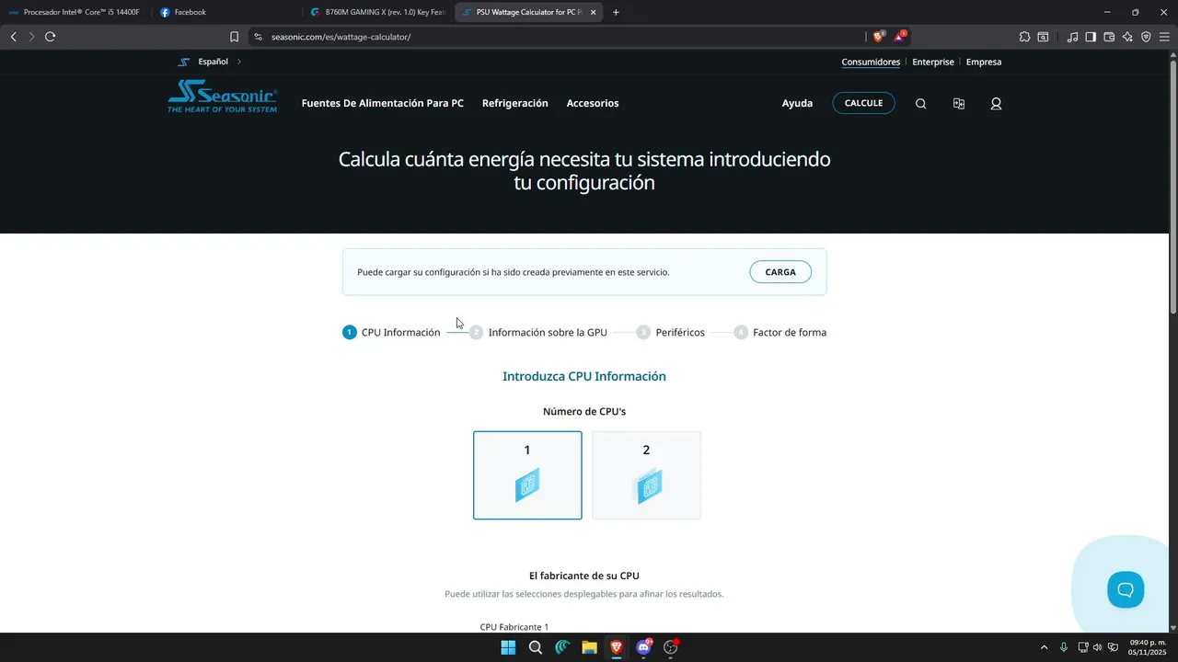The width and height of the screenshot is (1178, 662).
Task: Open the browser extensions puzzle icon
Action: point(1024,37)
